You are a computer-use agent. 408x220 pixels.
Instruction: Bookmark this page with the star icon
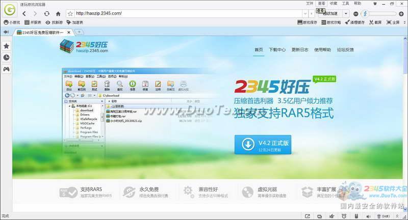[x=70, y=14]
